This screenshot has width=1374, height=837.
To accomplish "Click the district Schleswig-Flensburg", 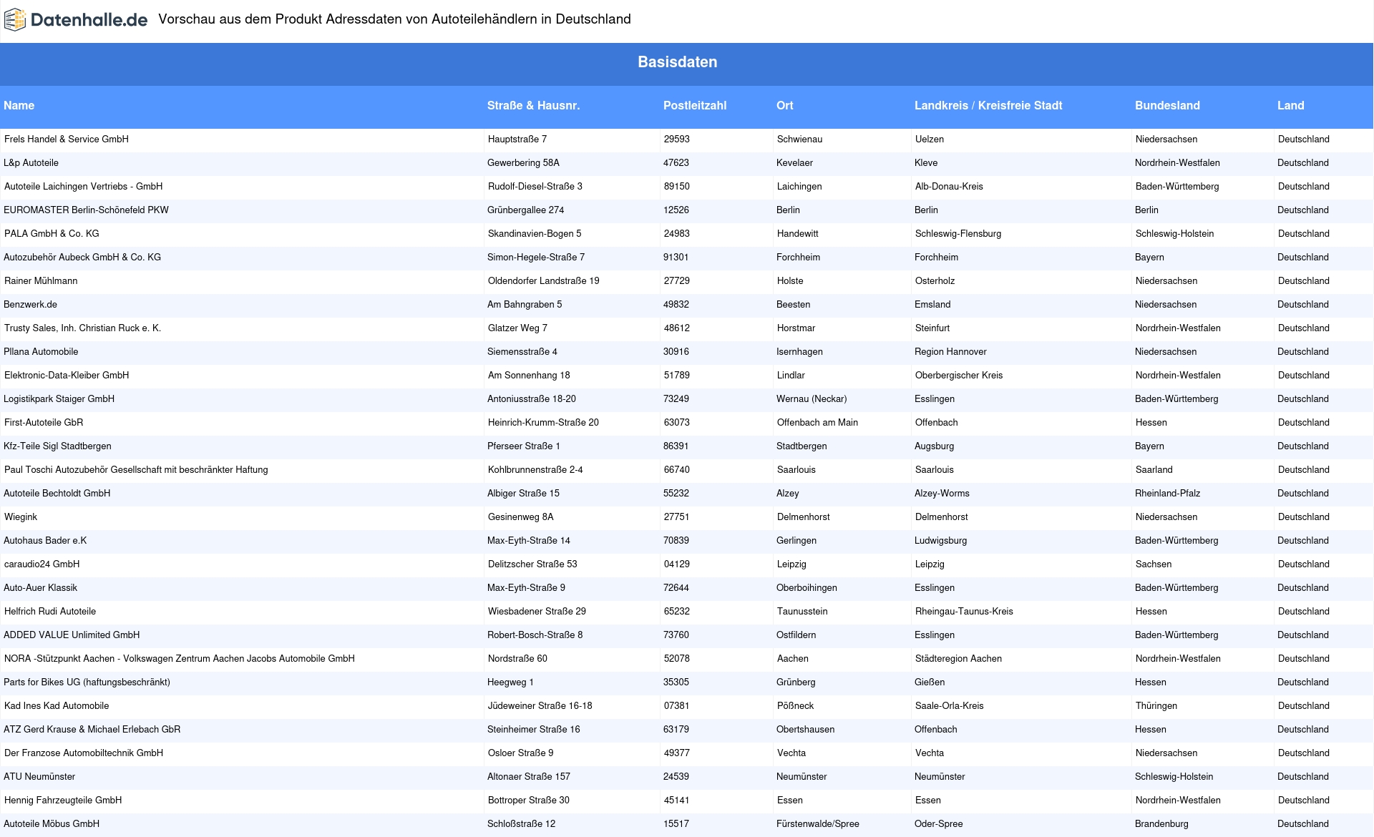I will pyautogui.click(x=958, y=234).
